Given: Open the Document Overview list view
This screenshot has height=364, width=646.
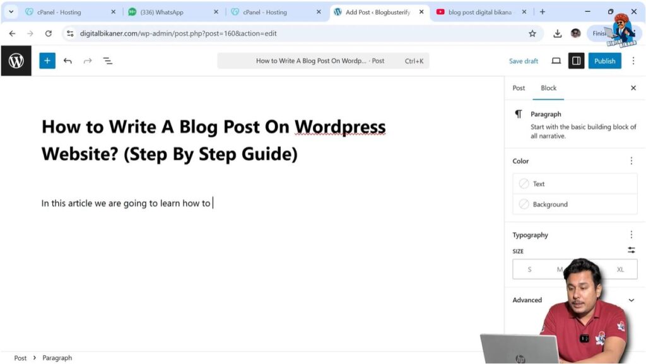Looking at the screenshot, I should click(108, 60).
